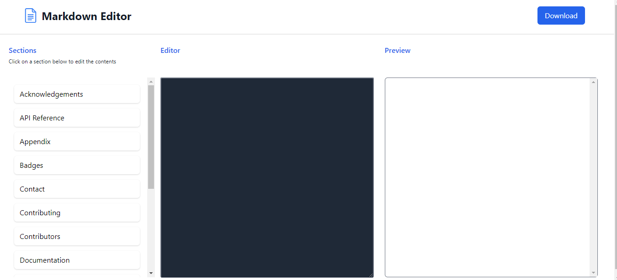Click inside the dark editor text area

click(267, 177)
